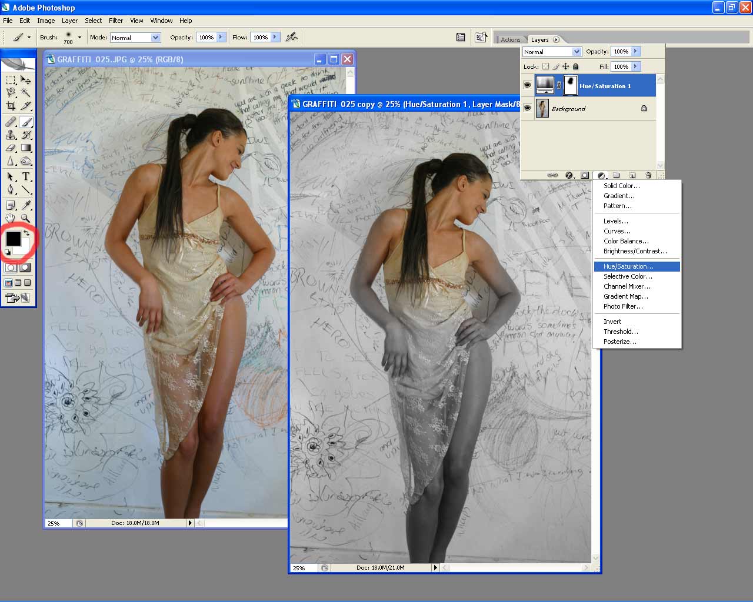Open layer Fill slider arrow
Viewport: 753px width, 602px height.
tap(636, 66)
